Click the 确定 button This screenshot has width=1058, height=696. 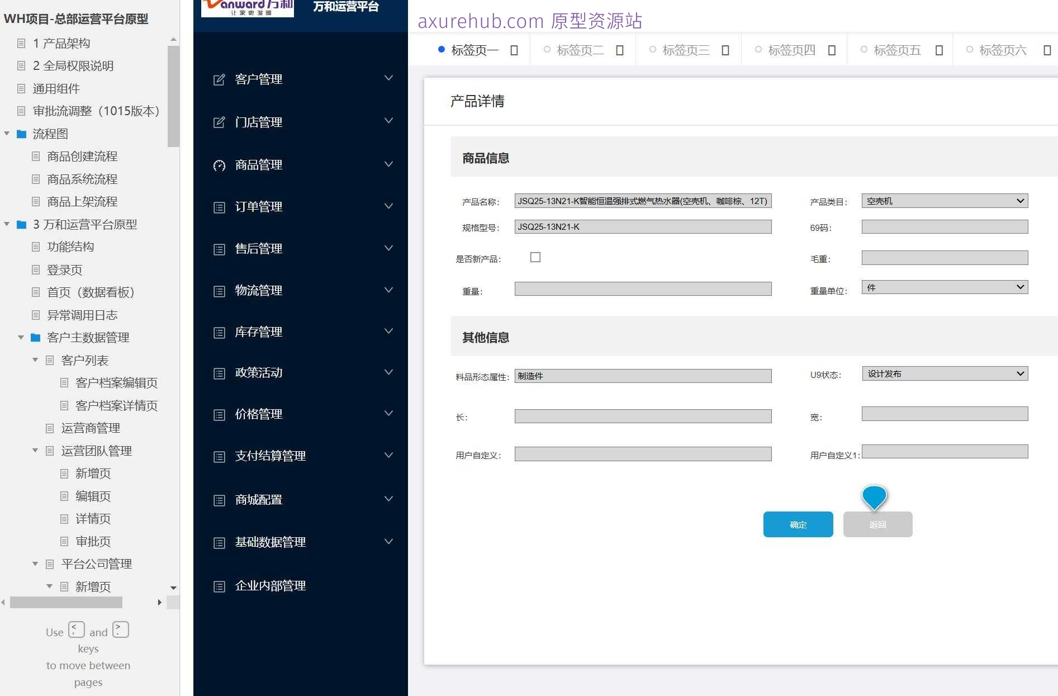798,524
